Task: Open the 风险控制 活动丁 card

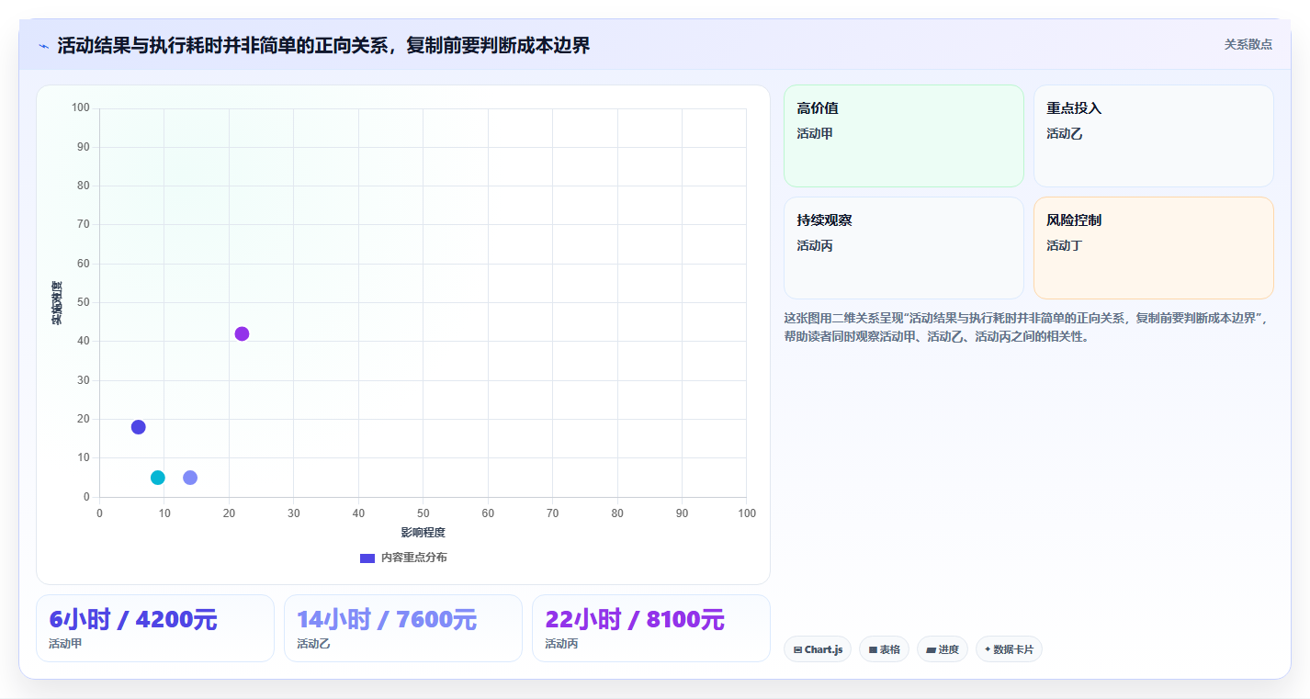Action: [1154, 248]
